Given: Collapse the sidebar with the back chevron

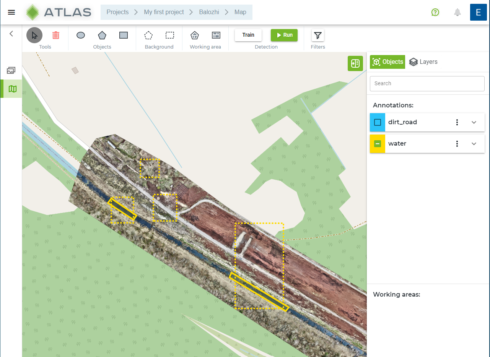Looking at the screenshot, I should (11, 34).
